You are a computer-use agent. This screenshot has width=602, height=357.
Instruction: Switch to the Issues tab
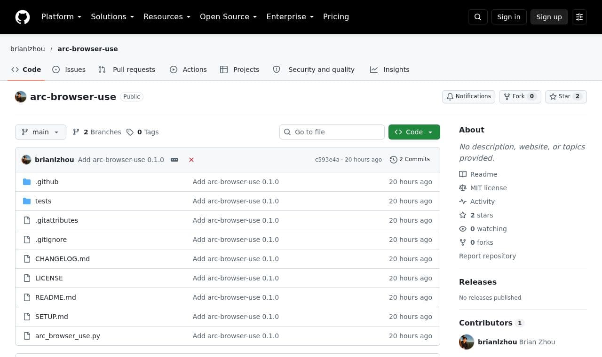(x=69, y=70)
